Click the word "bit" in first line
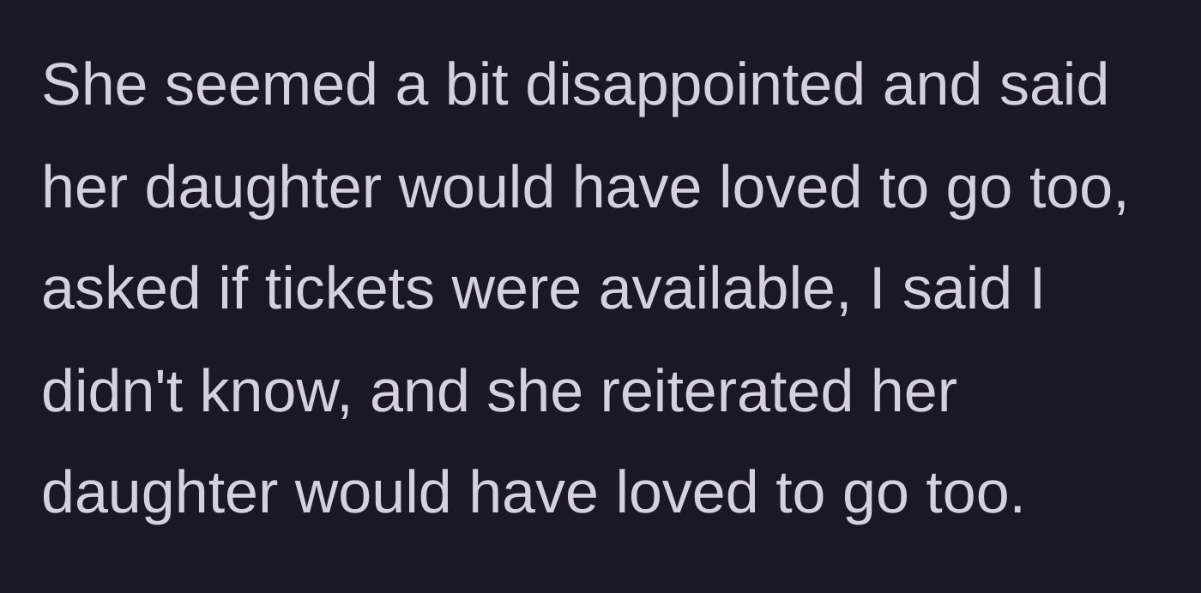1201x593 pixels. click(476, 85)
